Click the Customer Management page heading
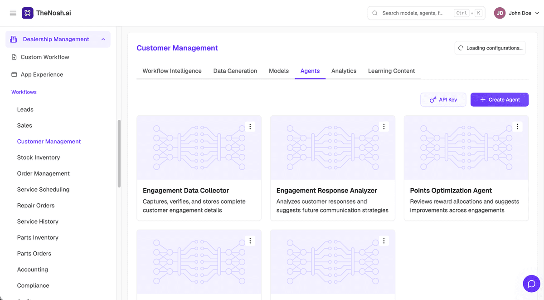Screen dimensions: 544x300 click(x=177, y=48)
